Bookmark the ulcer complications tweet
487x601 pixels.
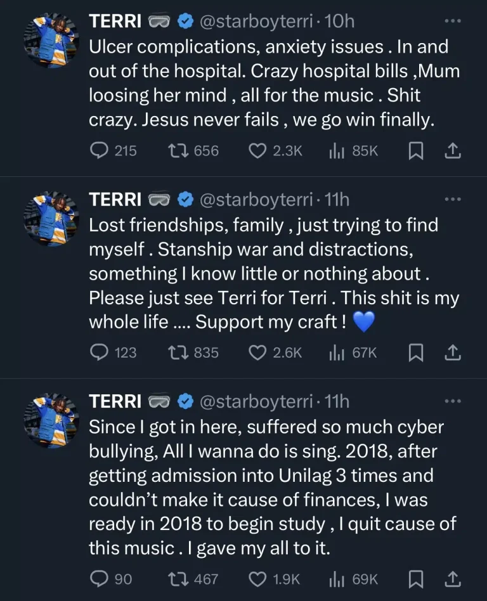point(415,151)
